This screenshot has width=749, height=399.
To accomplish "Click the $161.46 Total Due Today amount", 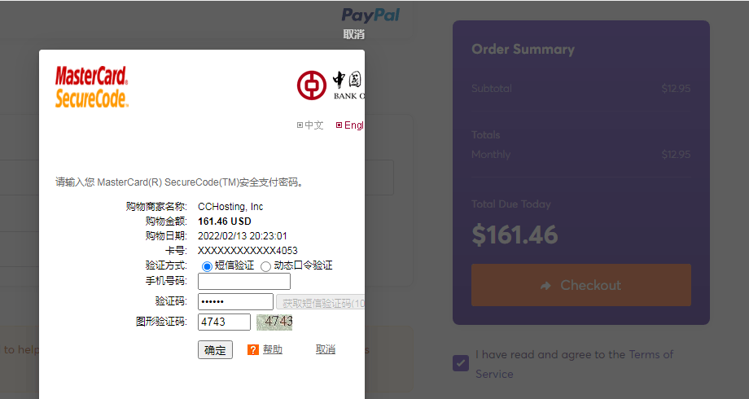I will pos(515,235).
